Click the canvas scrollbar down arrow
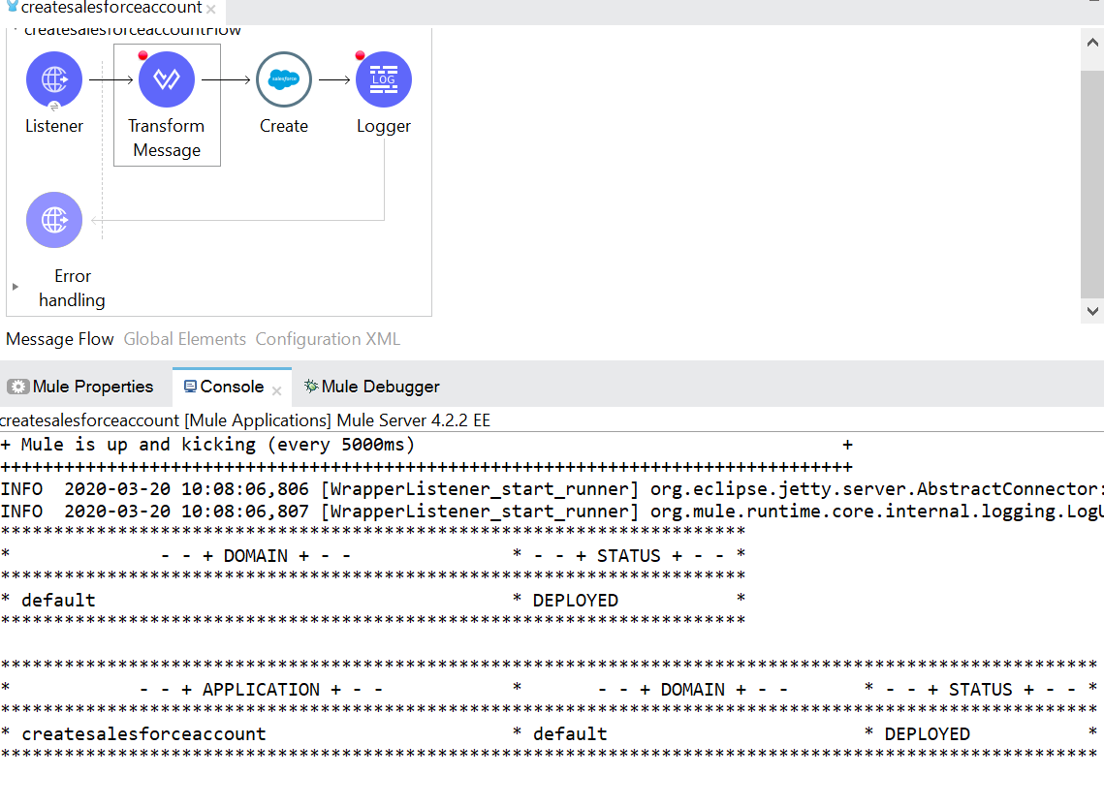Image resolution: width=1104 pixels, height=807 pixels. (x=1092, y=311)
